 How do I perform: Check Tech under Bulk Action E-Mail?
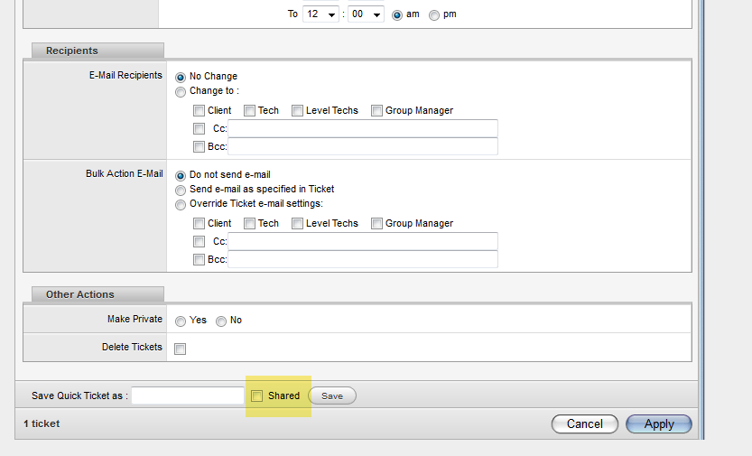(x=249, y=223)
